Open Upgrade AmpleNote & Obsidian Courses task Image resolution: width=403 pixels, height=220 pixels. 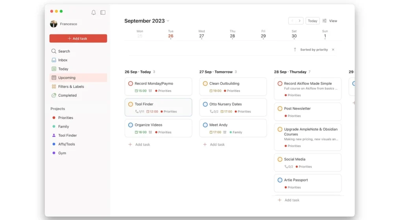pos(308,137)
